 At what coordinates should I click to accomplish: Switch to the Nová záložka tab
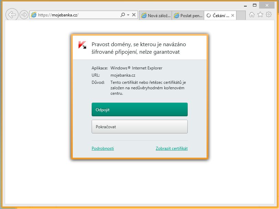(x=155, y=15)
